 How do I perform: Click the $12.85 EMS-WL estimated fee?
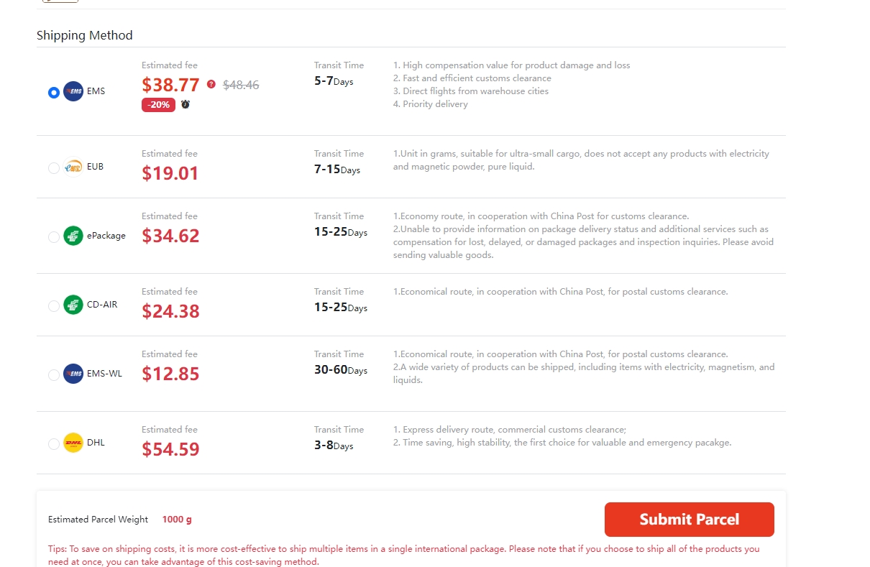(170, 374)
